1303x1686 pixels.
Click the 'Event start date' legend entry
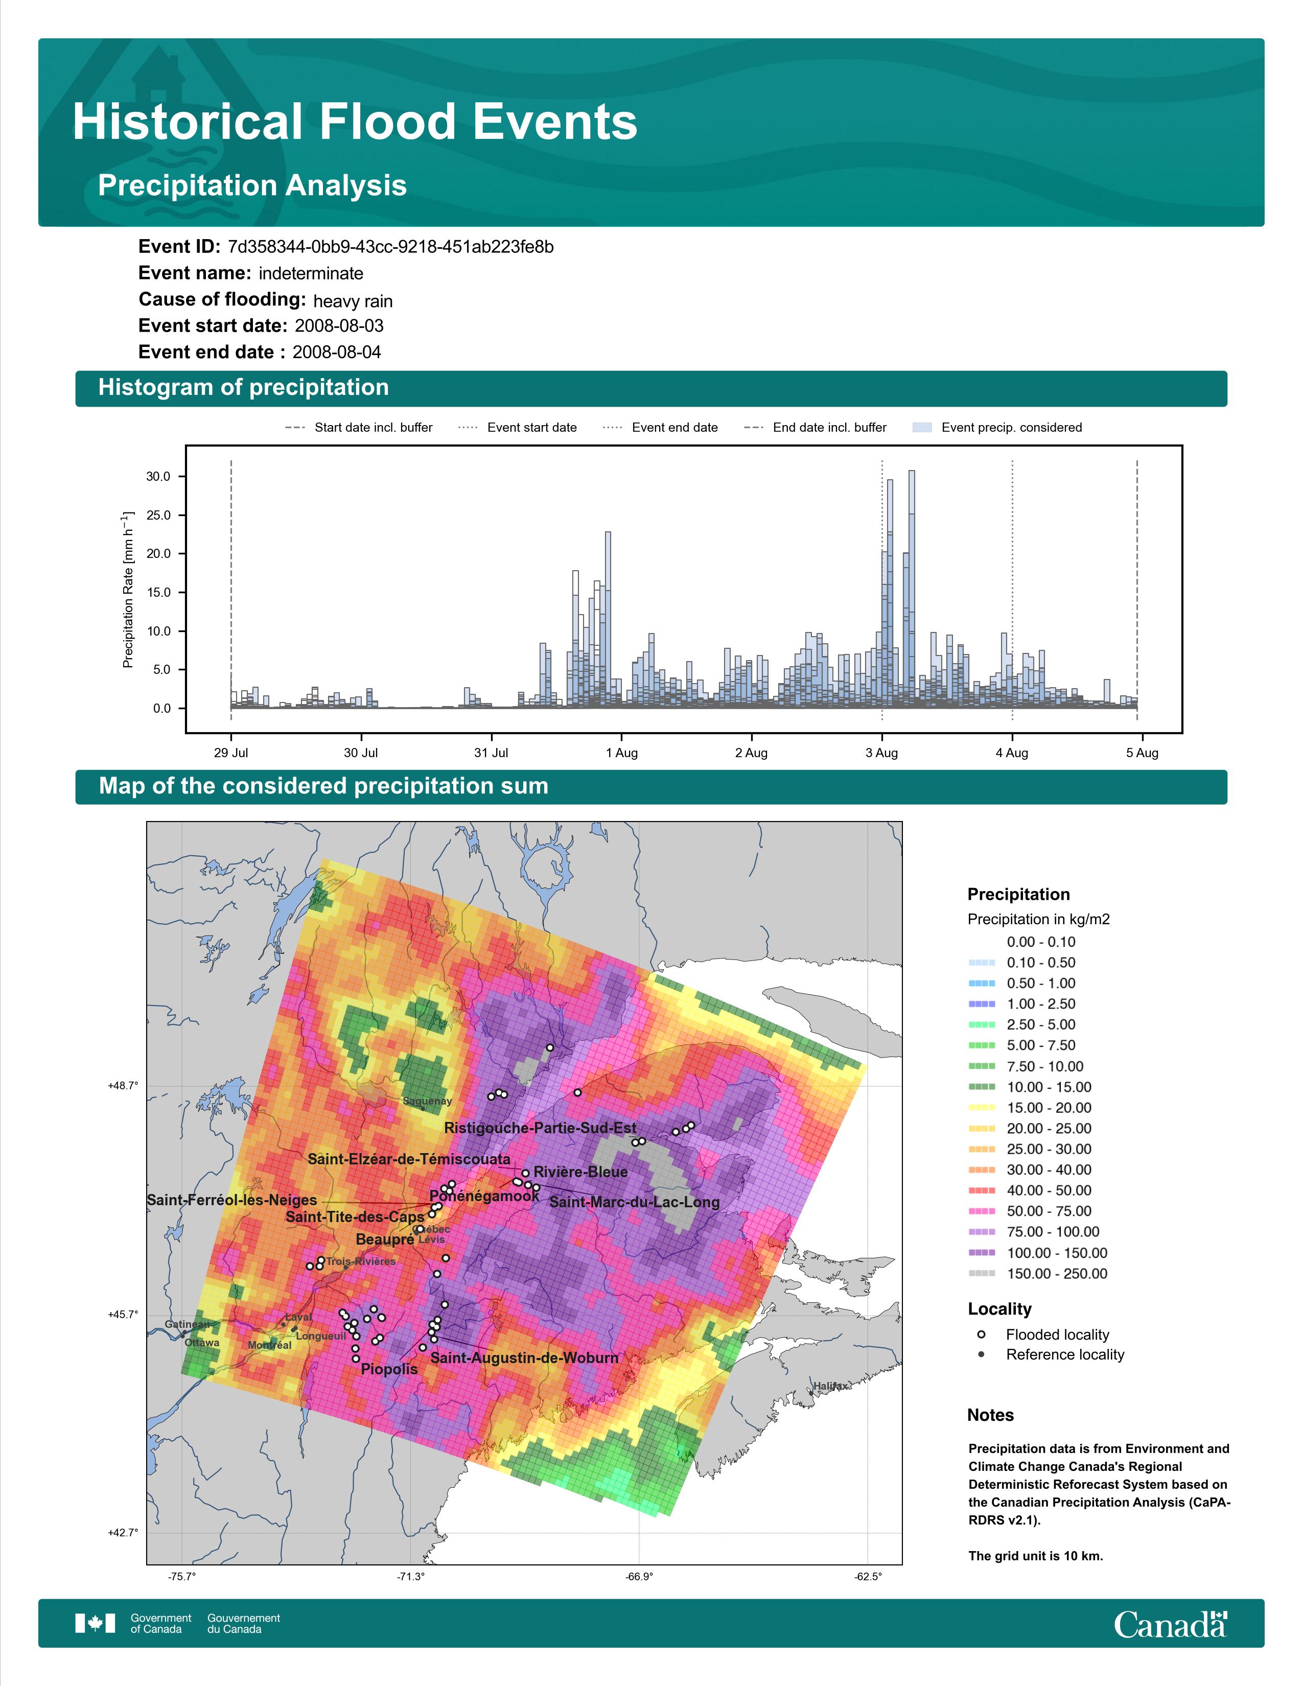[517, 428]
